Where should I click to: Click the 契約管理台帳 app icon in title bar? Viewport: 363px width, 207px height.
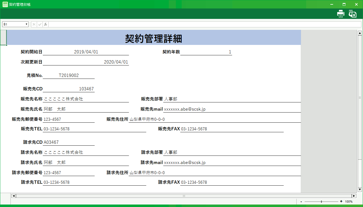[5, 4]
